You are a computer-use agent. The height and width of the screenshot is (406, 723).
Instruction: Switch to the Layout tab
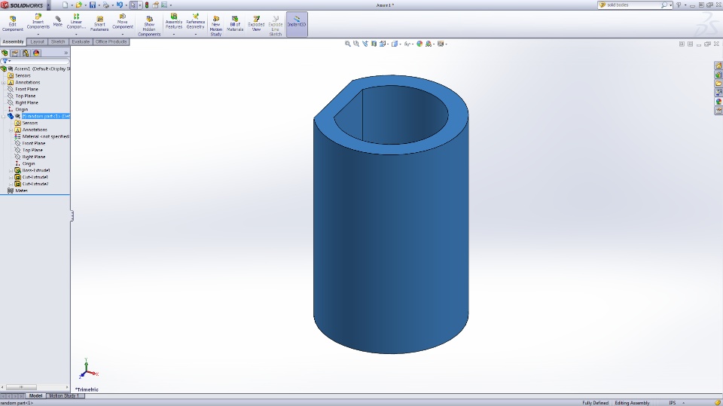coord(38,41)
